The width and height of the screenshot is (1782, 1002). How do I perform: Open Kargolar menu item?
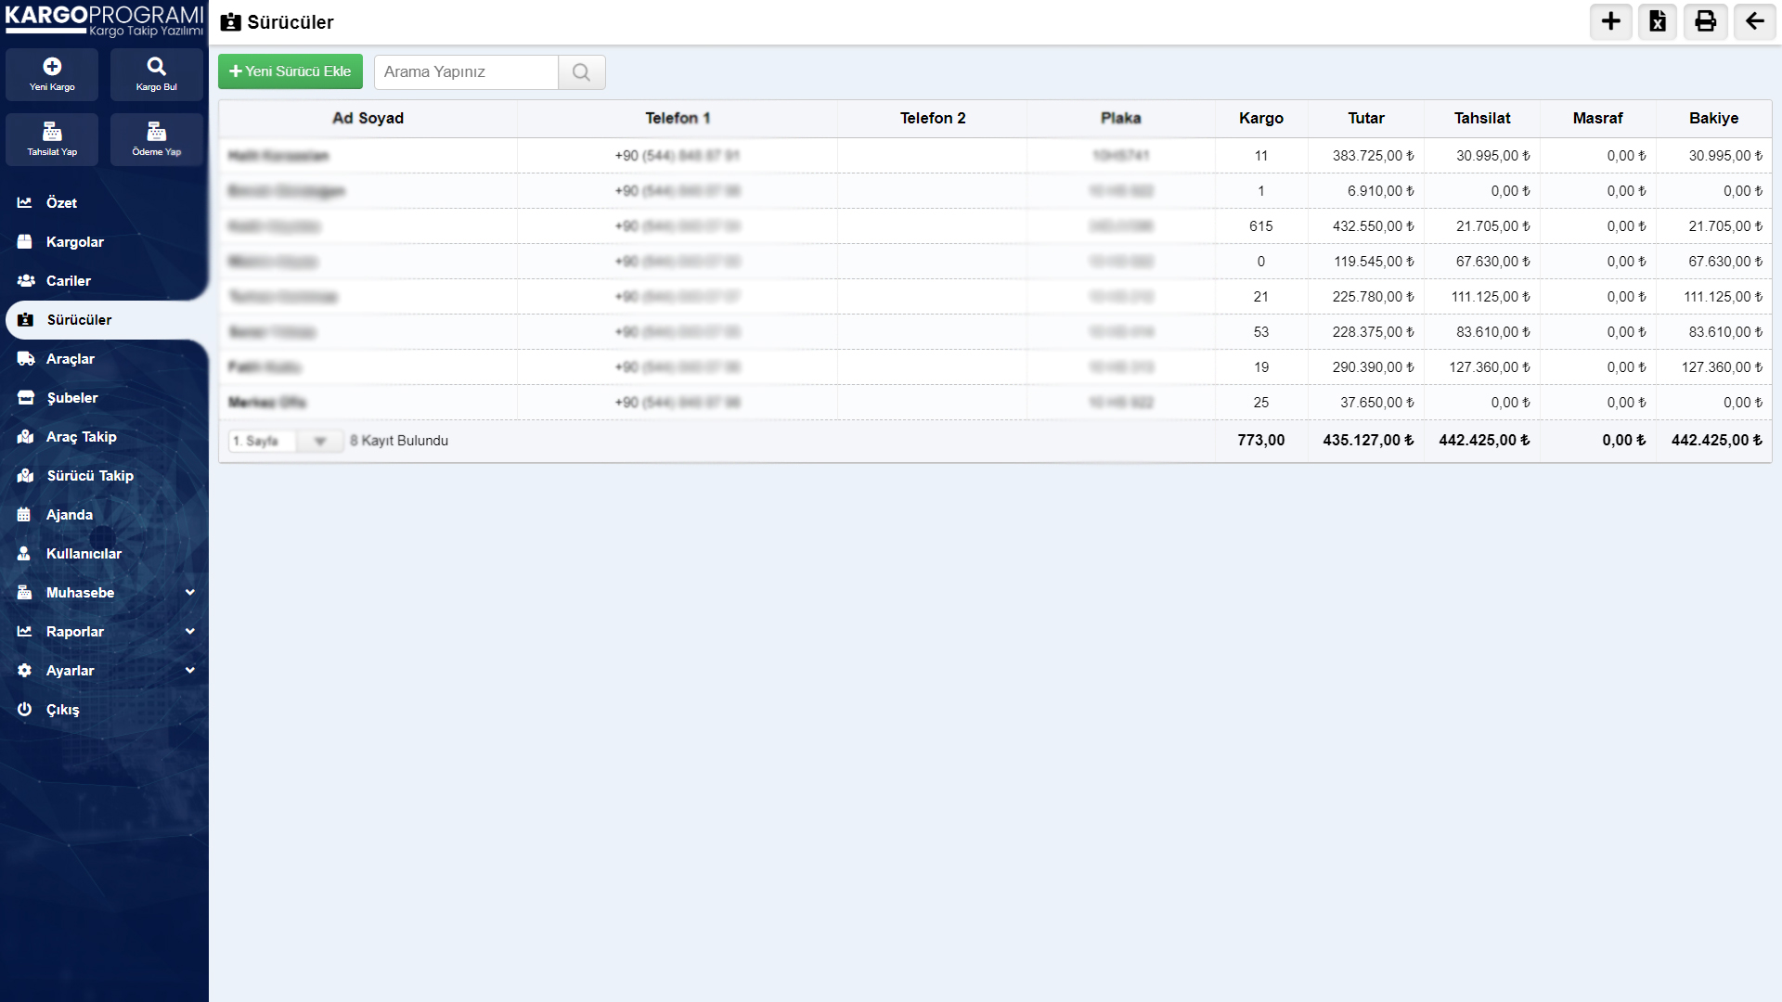pyautogui.click(x=104, y=241)
